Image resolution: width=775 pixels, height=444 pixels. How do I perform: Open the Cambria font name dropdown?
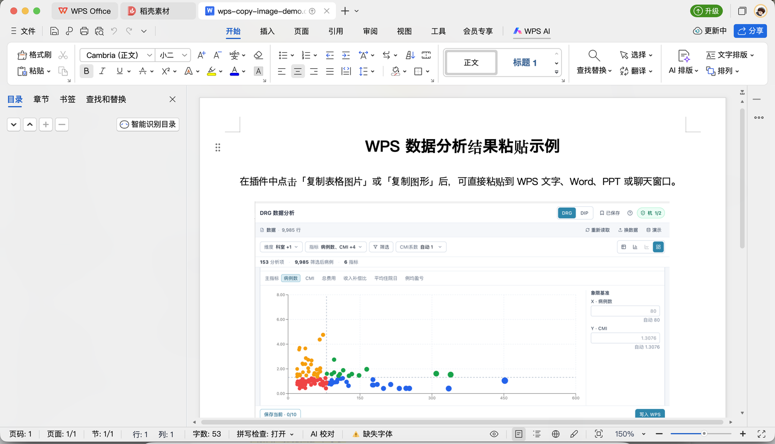149,55
